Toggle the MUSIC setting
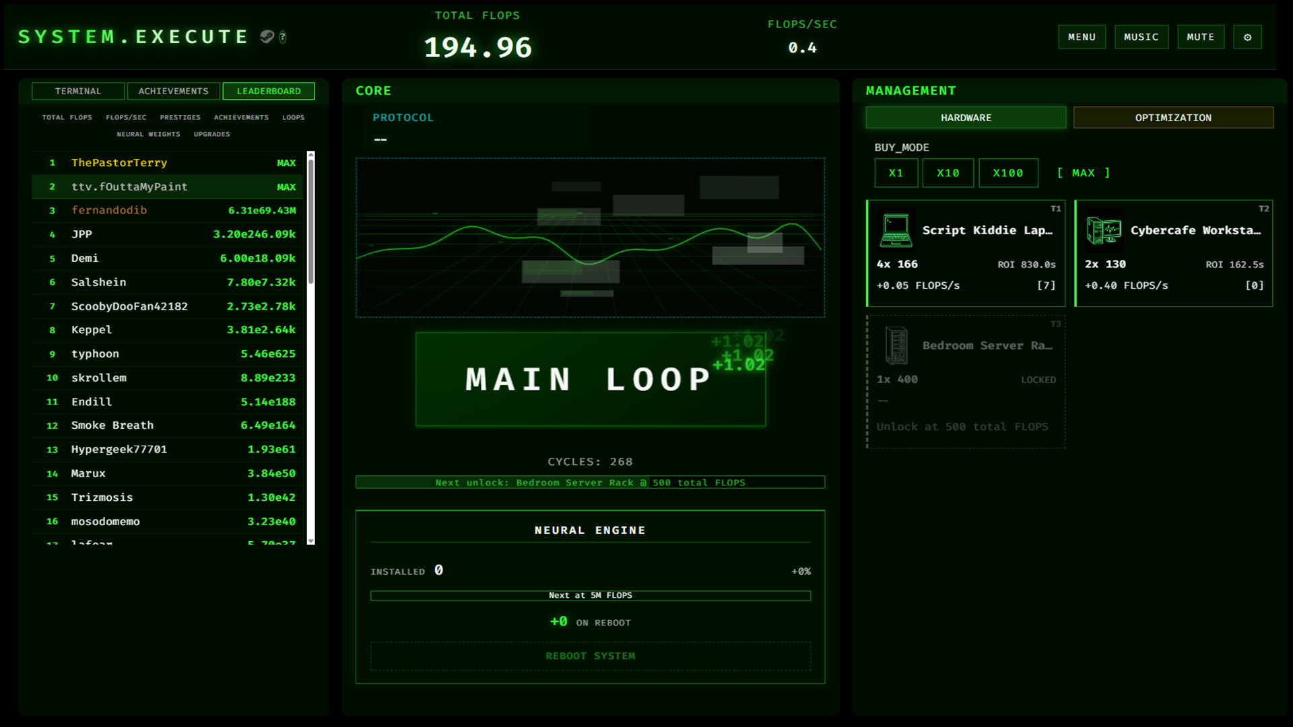This screenshot has height=727, width=1293. click(x=1141, y=37)
